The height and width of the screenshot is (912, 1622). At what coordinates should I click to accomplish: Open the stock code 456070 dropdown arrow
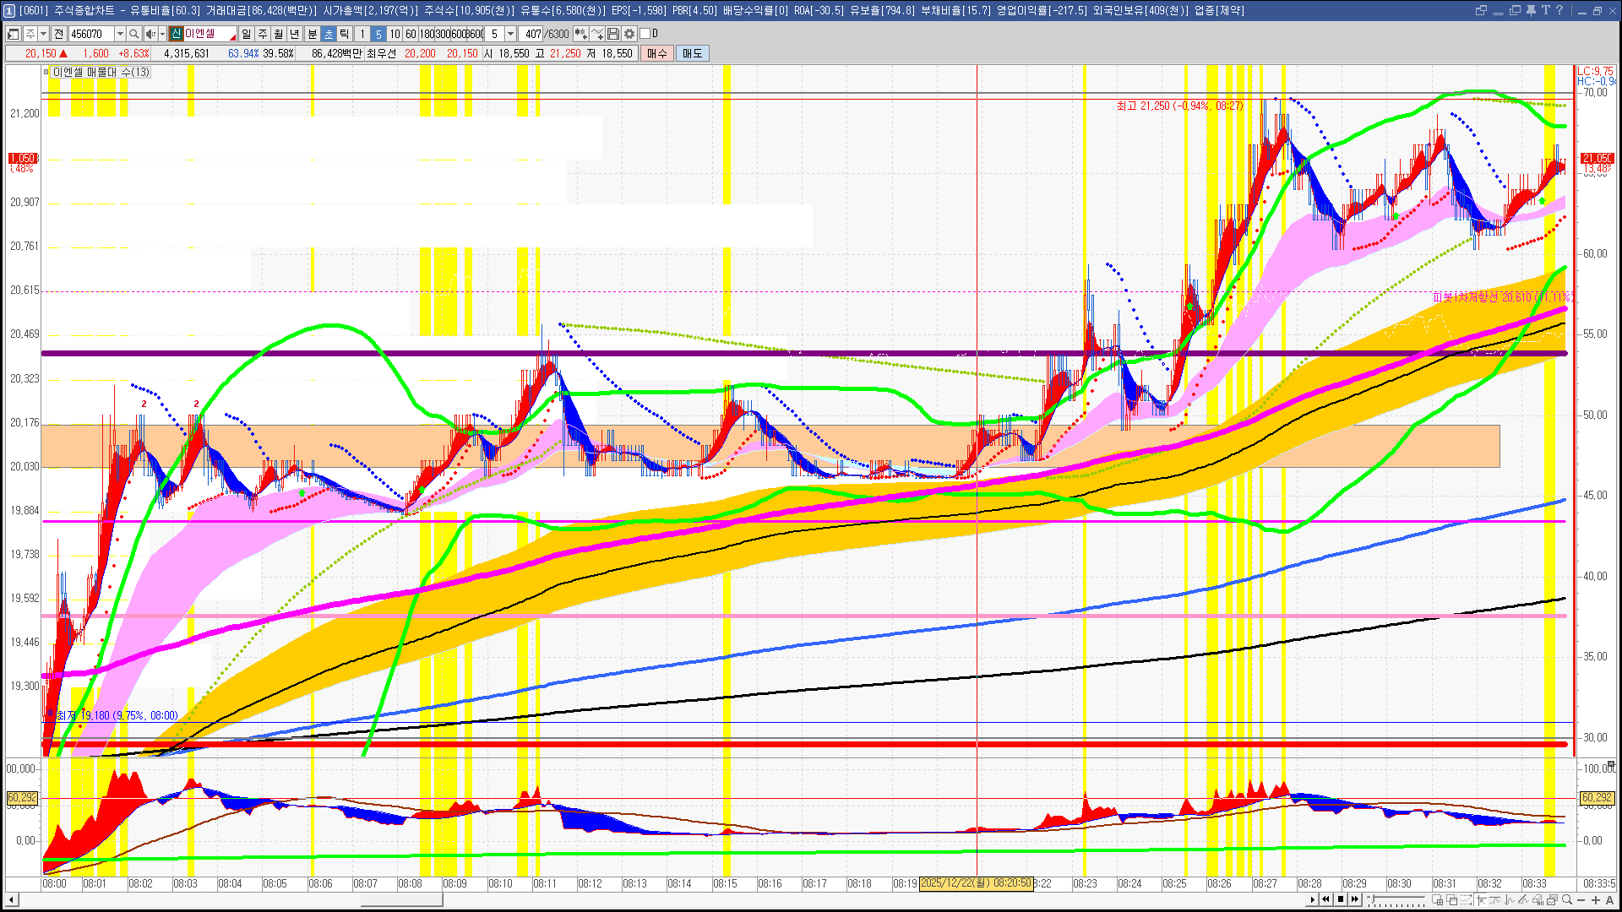(x=120, y=34)
